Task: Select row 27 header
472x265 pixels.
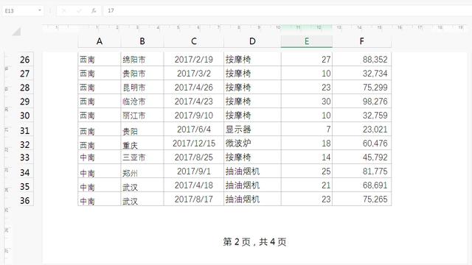Action: click(x=25, y=74)
